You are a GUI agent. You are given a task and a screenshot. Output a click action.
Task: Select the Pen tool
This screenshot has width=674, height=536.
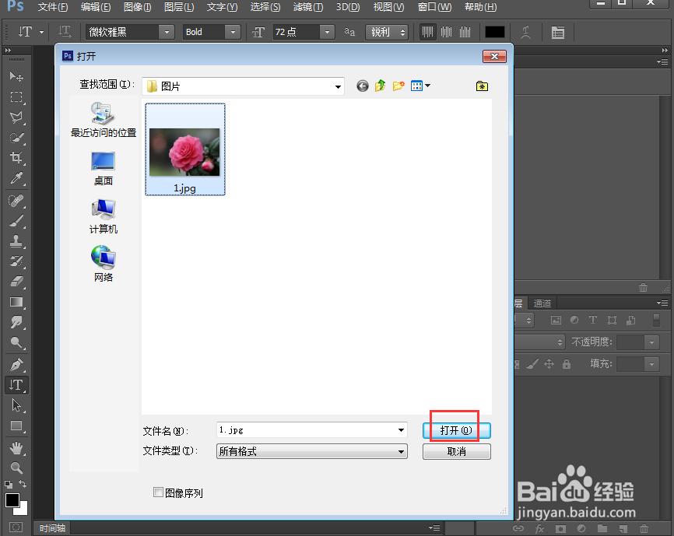click(x=16, y=365)
